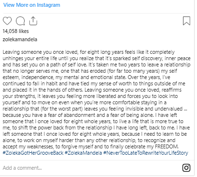Screen dimensions: 197x177
Task: Open the View More on Instagram link
Action: [32, 5]
